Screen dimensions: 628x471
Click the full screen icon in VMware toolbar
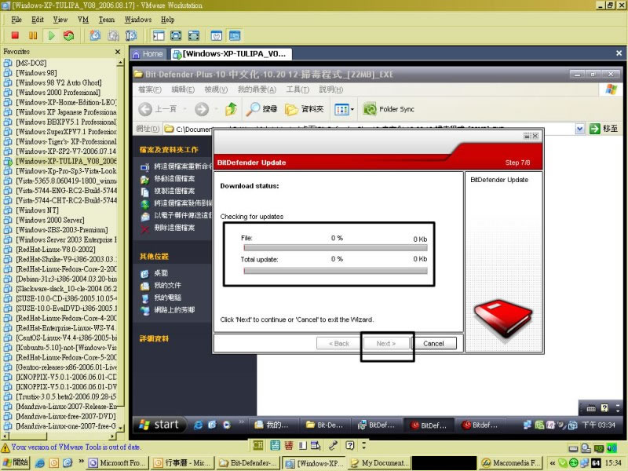tap(176, 35)
